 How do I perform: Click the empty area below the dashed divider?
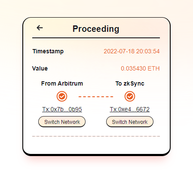(96, 145)
